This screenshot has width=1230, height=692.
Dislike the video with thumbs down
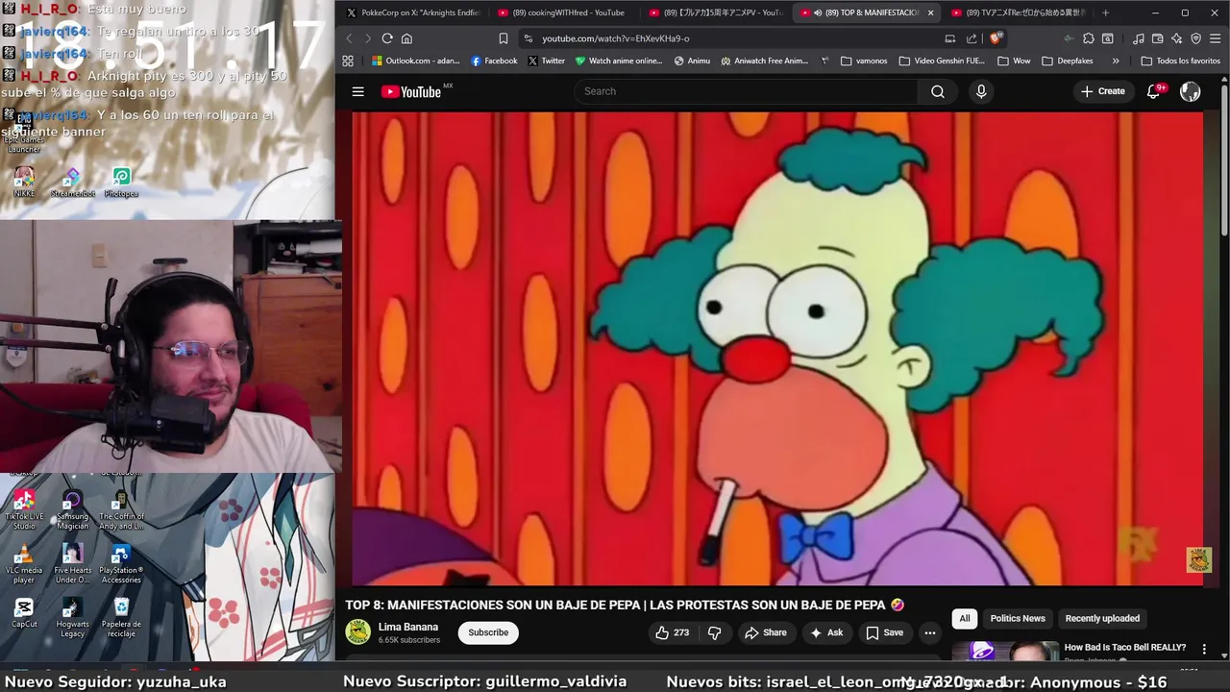click(x=714, y=632)
